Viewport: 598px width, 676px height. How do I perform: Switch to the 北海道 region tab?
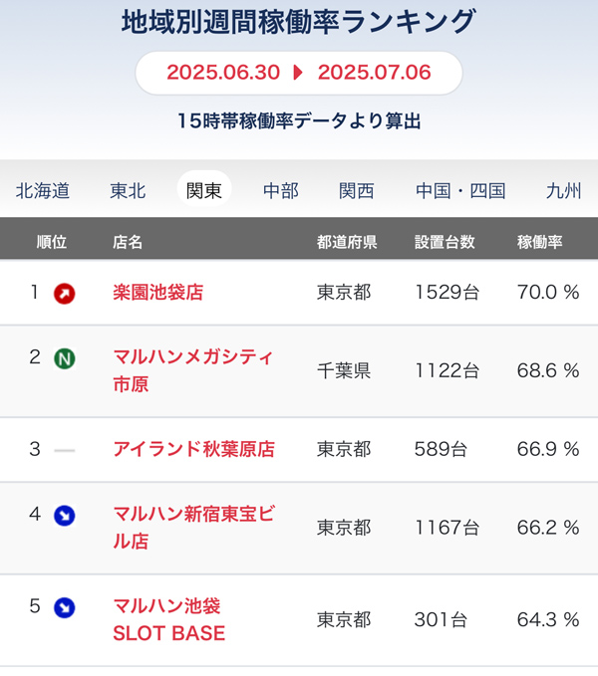tap(42, 190)
